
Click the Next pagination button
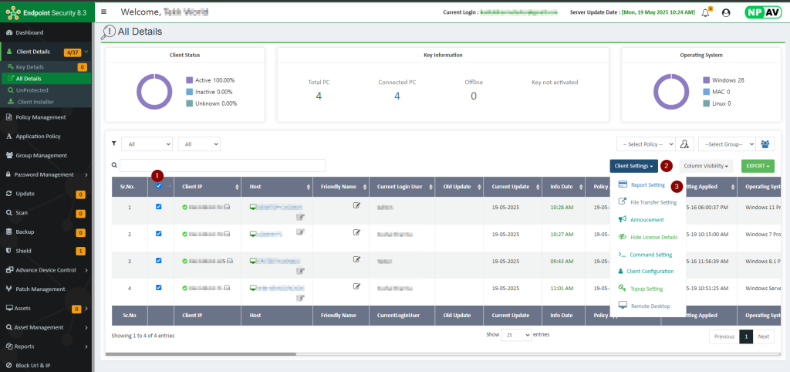(763, 336)
